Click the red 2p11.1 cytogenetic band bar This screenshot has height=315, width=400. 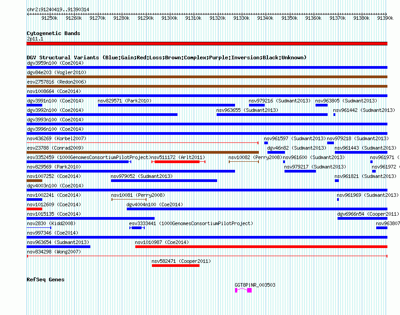207,44
